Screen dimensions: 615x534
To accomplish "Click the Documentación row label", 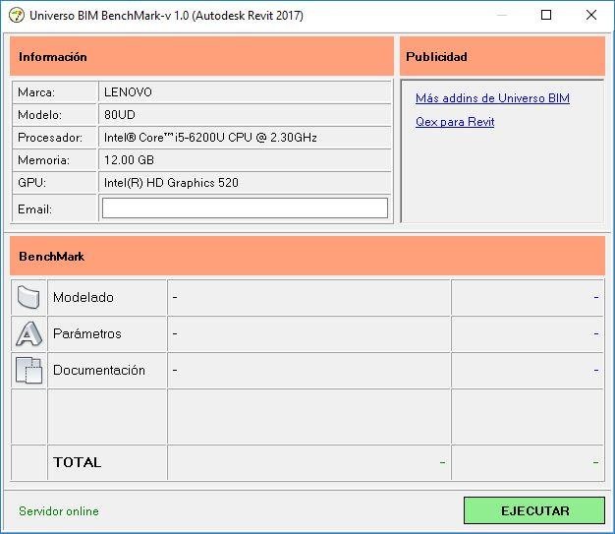I will [x=99, y=370].
